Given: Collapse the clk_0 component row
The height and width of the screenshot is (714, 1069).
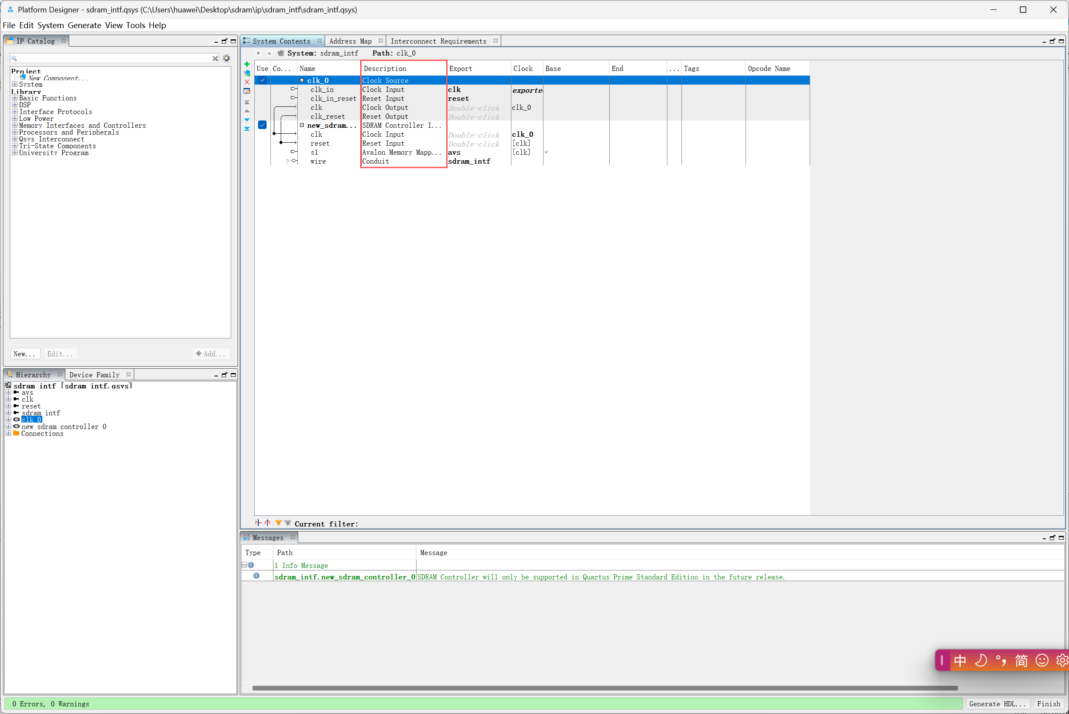Looking at the screenshot, I should [302, 80].
